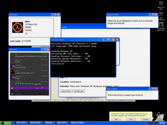The image size is (167, 125).
Task: Click the refresh circle icon in Cbox chat bar
Action: 47,88
